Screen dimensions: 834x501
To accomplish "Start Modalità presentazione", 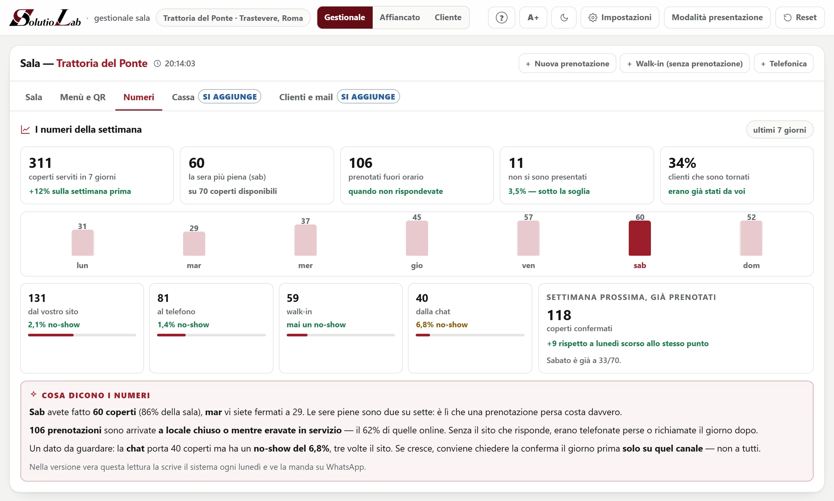I will [x=717, y=18].
